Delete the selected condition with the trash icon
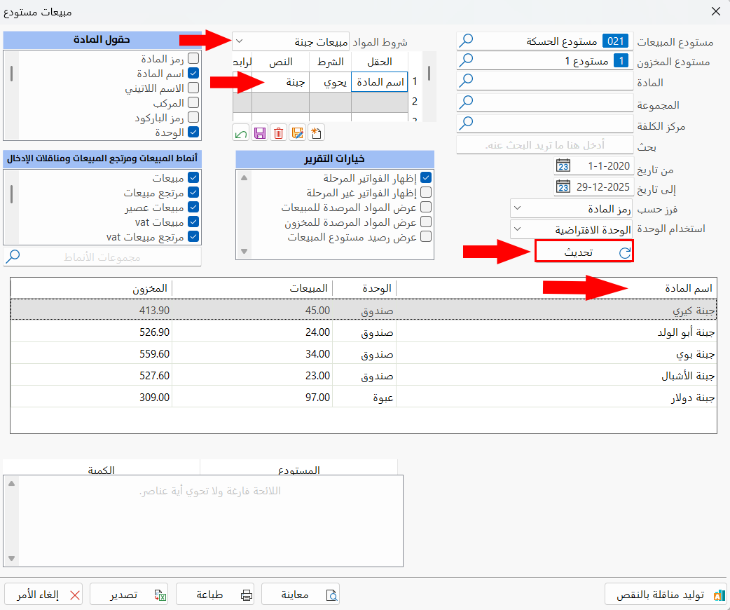 pos(278,133)
